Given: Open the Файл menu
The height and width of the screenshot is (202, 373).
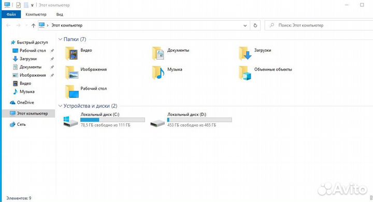Looking at the screenshot, I should pos(11,15).
